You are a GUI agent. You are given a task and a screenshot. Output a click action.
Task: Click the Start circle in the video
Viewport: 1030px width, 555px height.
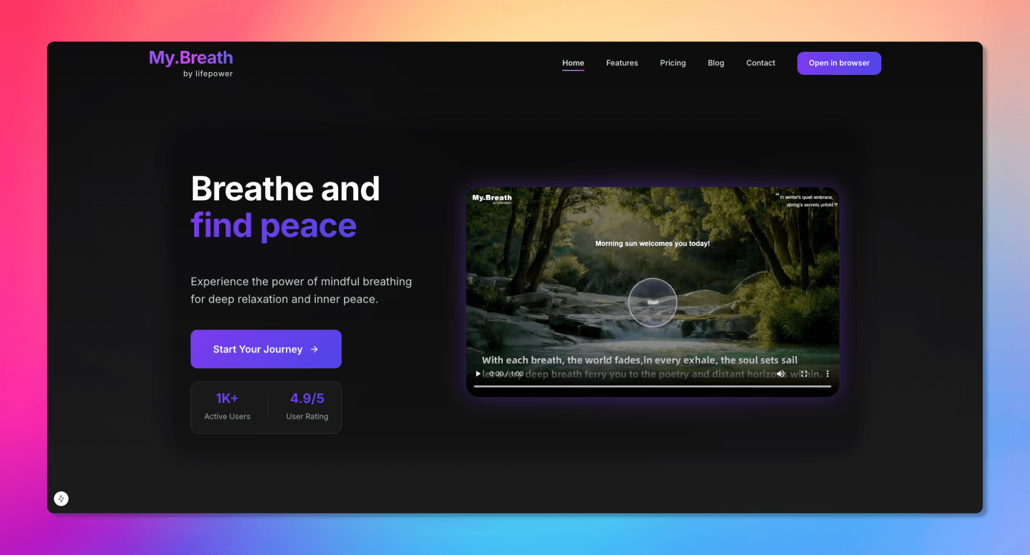pyautogui.click(x=652, y=302)
